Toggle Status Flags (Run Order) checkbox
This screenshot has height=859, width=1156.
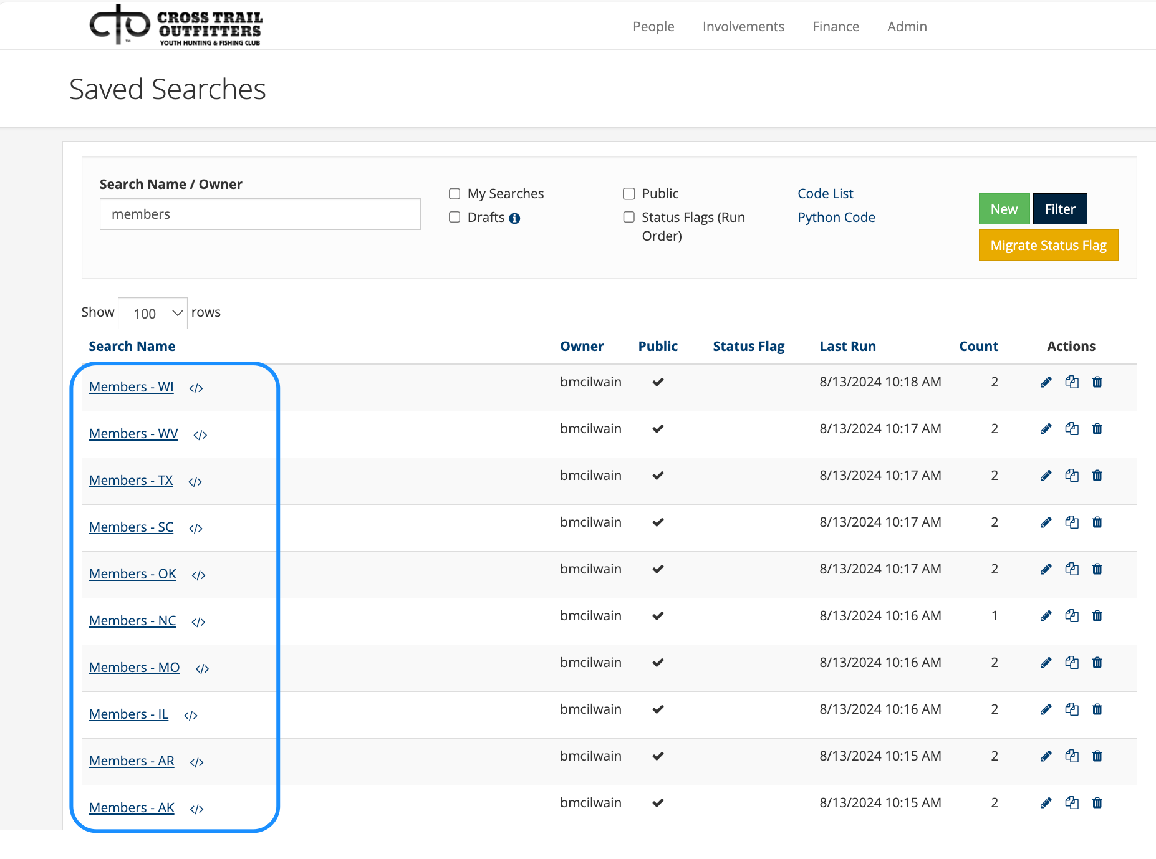click(629, 217)
